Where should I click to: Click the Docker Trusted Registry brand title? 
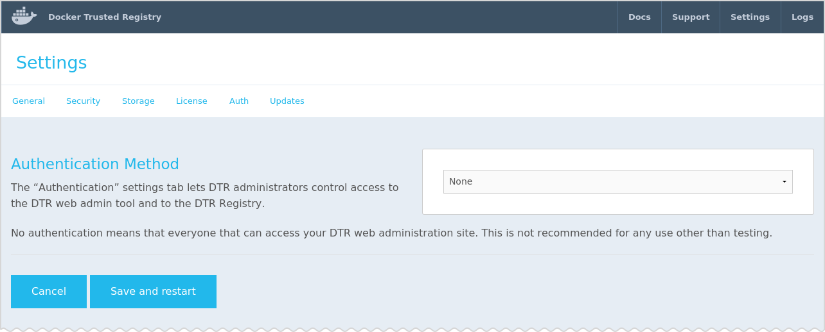coord(105,17)
